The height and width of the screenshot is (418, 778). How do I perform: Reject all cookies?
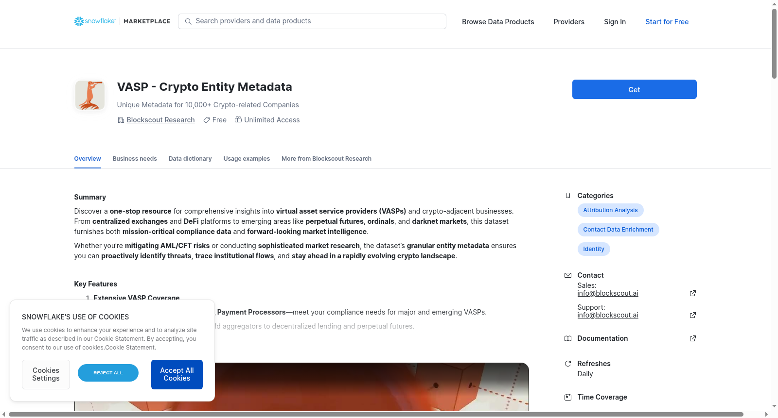[x=108, y=373]
